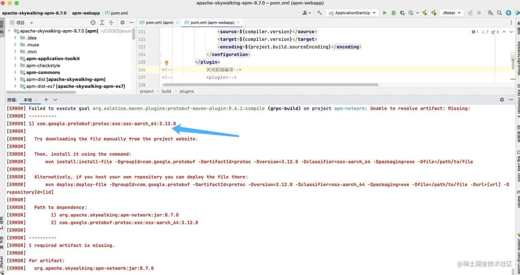The image size is (520, 275).
Task: Open terminal tabs dropdown chevron
Action: tap(55, 100)
